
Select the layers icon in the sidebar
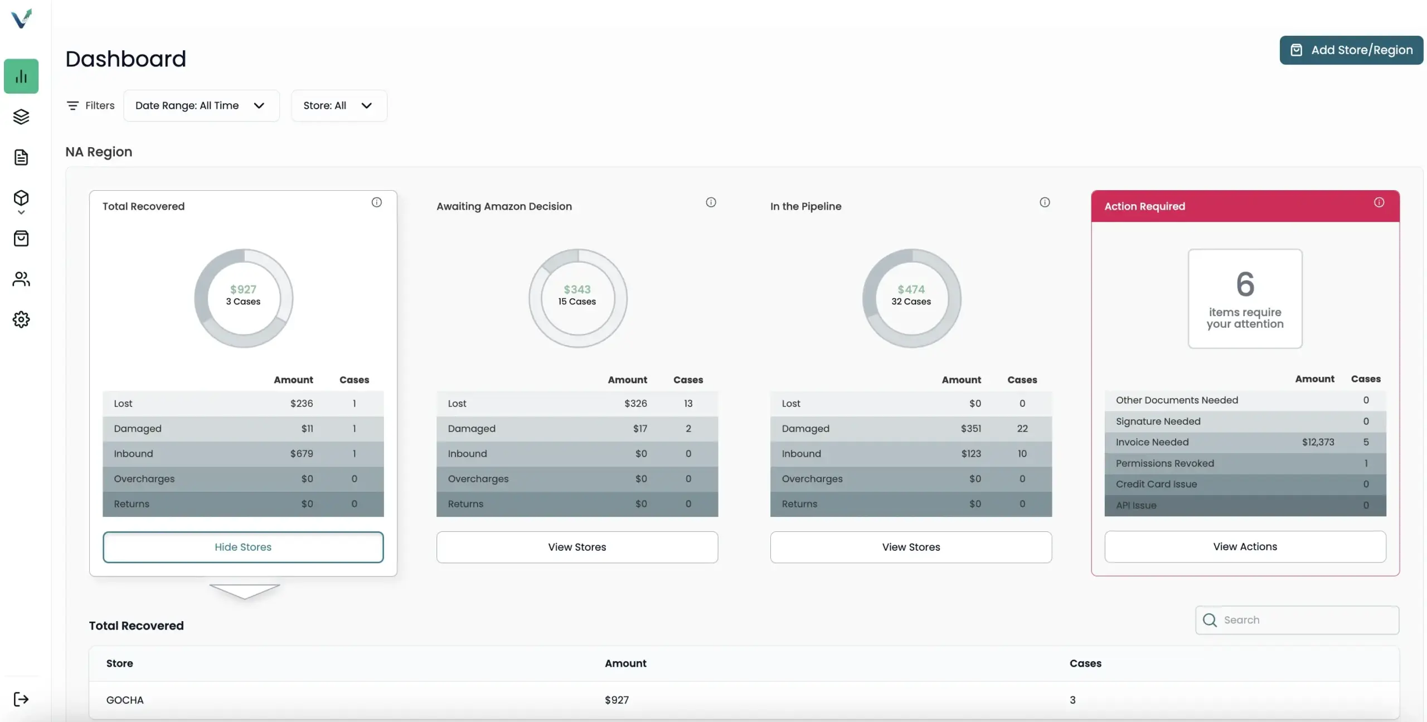pos(21,117)
